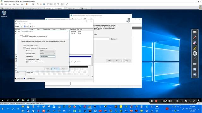This screenshot has width=202, height=113.
Task: Select the cursor pointer annotation tool
Action: 195,53
